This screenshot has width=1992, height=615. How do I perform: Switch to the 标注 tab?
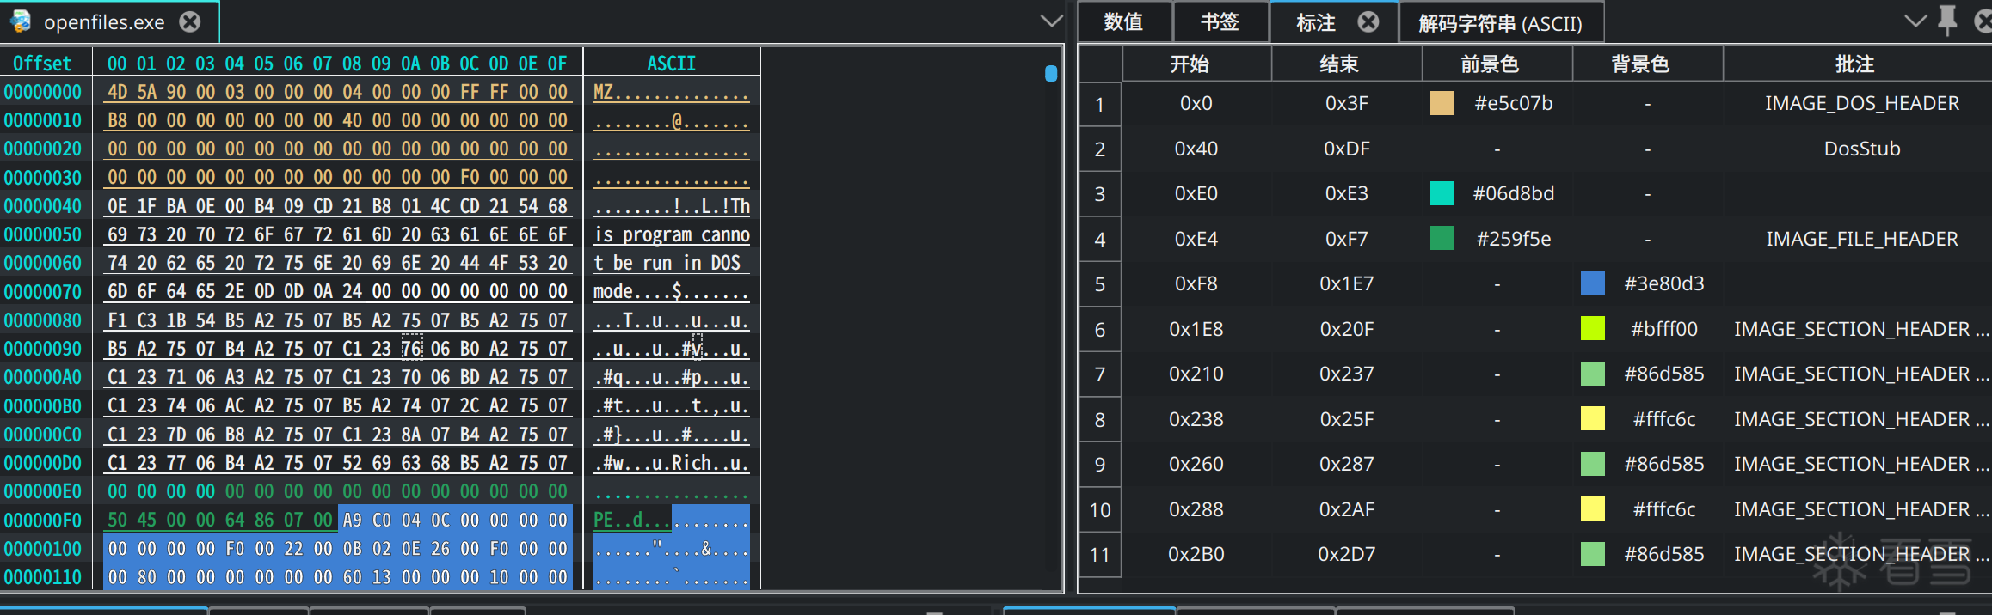[1315, 22]
